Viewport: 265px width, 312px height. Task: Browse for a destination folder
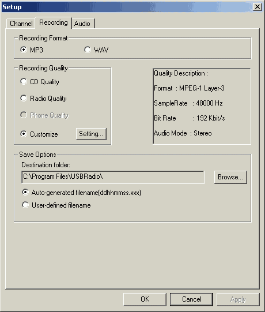230,177
